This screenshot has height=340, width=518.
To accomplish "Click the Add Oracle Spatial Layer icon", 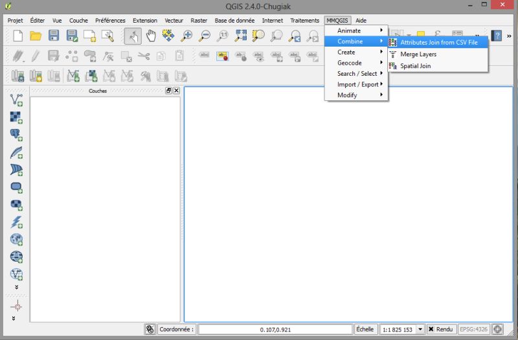I will [16, 187].
